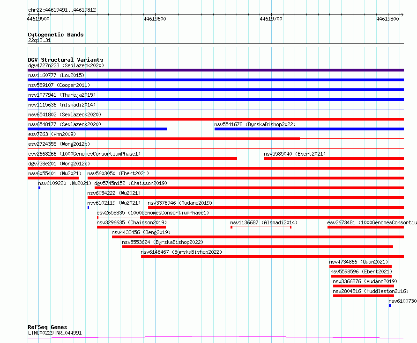Click the red esv2673481 variant bar
Viewport: 417px width, 343px height.
(365, 227)
